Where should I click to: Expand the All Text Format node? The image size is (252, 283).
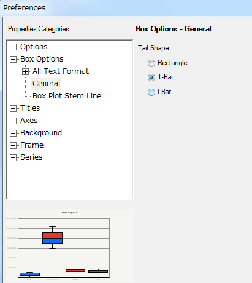[25, 71]
